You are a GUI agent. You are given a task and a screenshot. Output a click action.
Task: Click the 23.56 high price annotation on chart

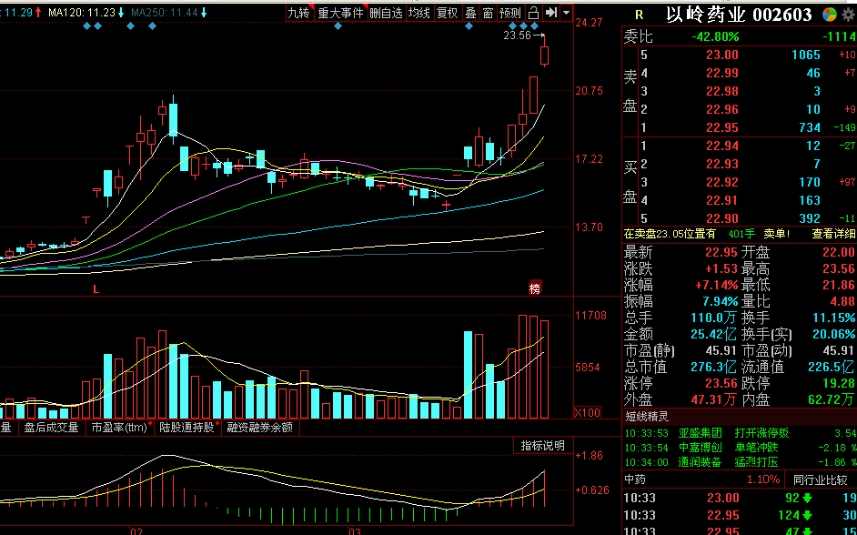[517, 35]
